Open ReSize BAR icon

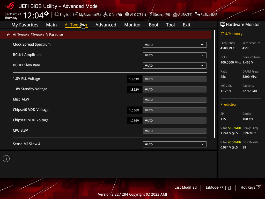(x=197, y=15)
